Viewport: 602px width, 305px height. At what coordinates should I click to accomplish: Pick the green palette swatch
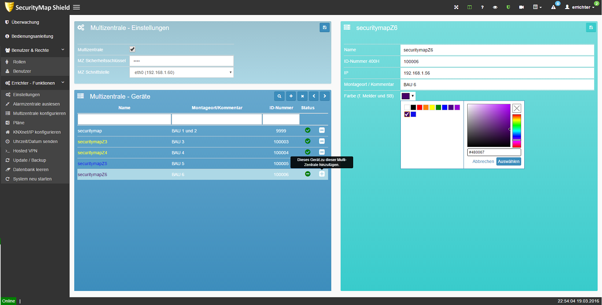tap(438, 107)
